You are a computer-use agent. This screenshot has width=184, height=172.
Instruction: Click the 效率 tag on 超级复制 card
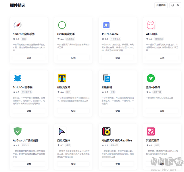click(113, 92)
